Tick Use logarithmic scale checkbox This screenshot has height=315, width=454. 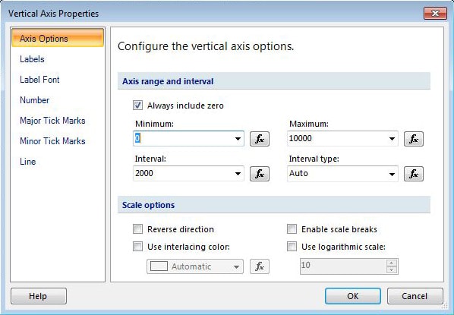(292, 247)
